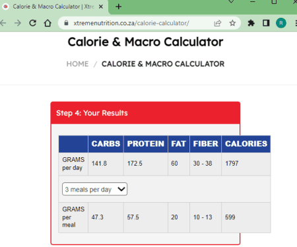View site info via the lock icon
297x247 pixels.
tap(66, 23)
